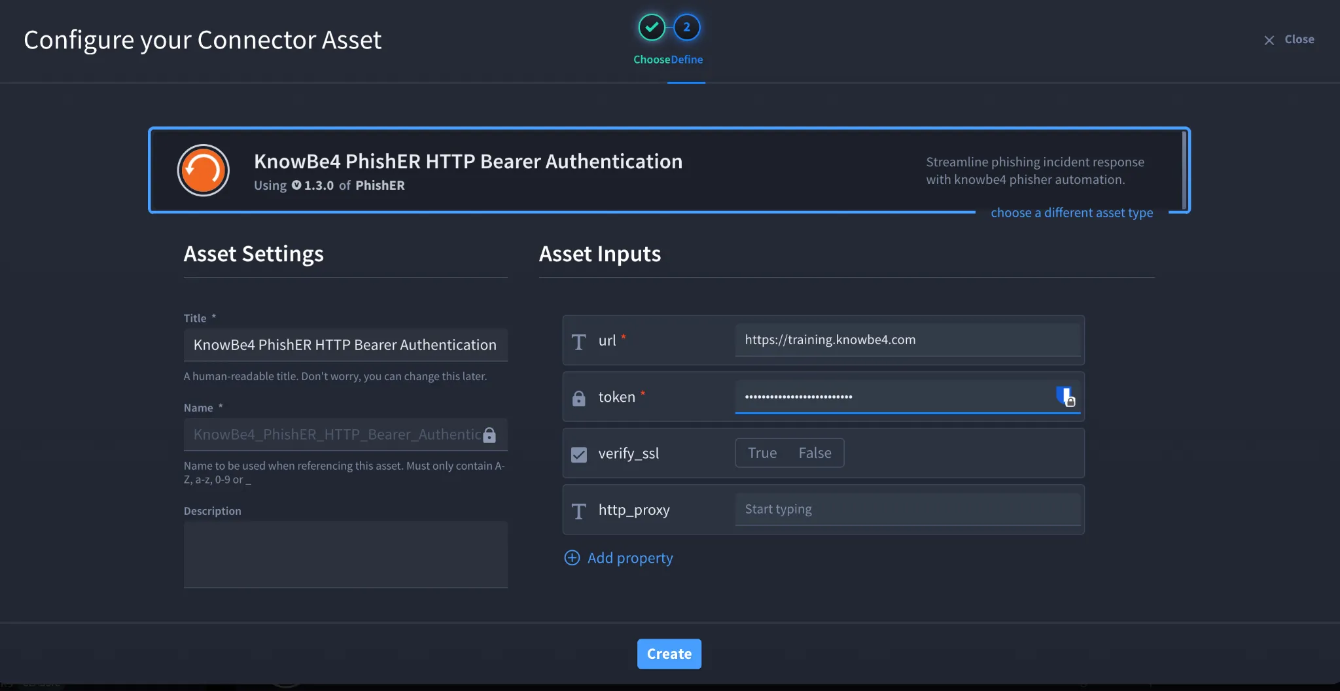Click the token lock icon
This screenshot has height=691, width=1340.
(578, 398)
